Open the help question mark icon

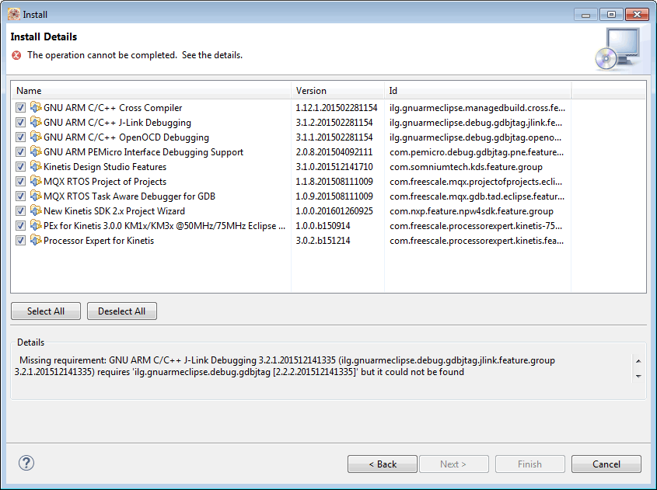(26, 463)
